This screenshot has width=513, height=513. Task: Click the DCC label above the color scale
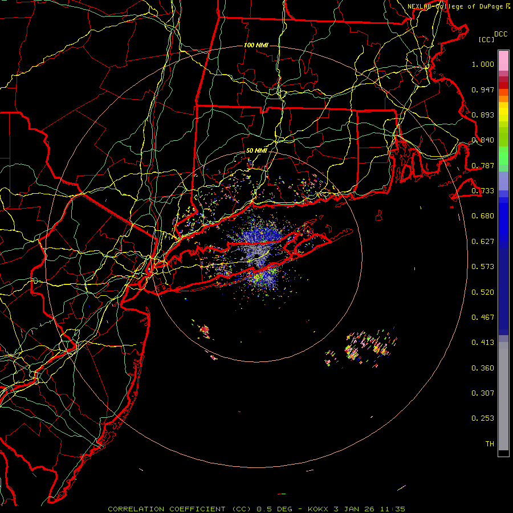click(x=500, y=34)
